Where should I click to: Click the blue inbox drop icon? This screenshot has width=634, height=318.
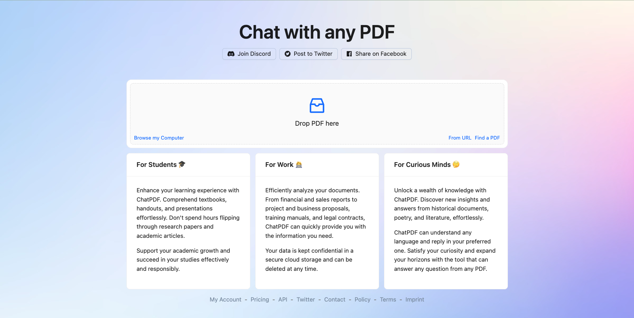[x=317, y=106]
